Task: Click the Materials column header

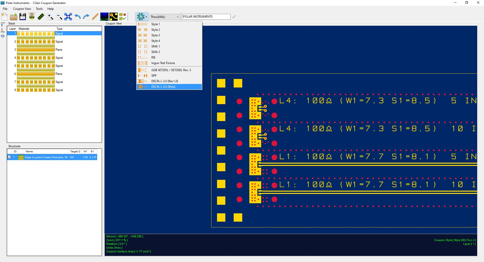Action: (x=36, y=29)
